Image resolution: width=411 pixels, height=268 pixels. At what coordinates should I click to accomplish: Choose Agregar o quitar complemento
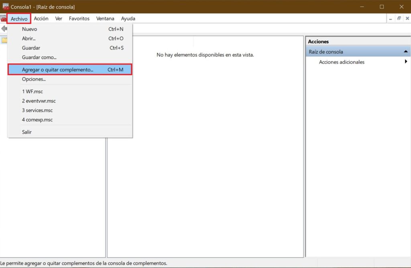[x=57, y=70]
